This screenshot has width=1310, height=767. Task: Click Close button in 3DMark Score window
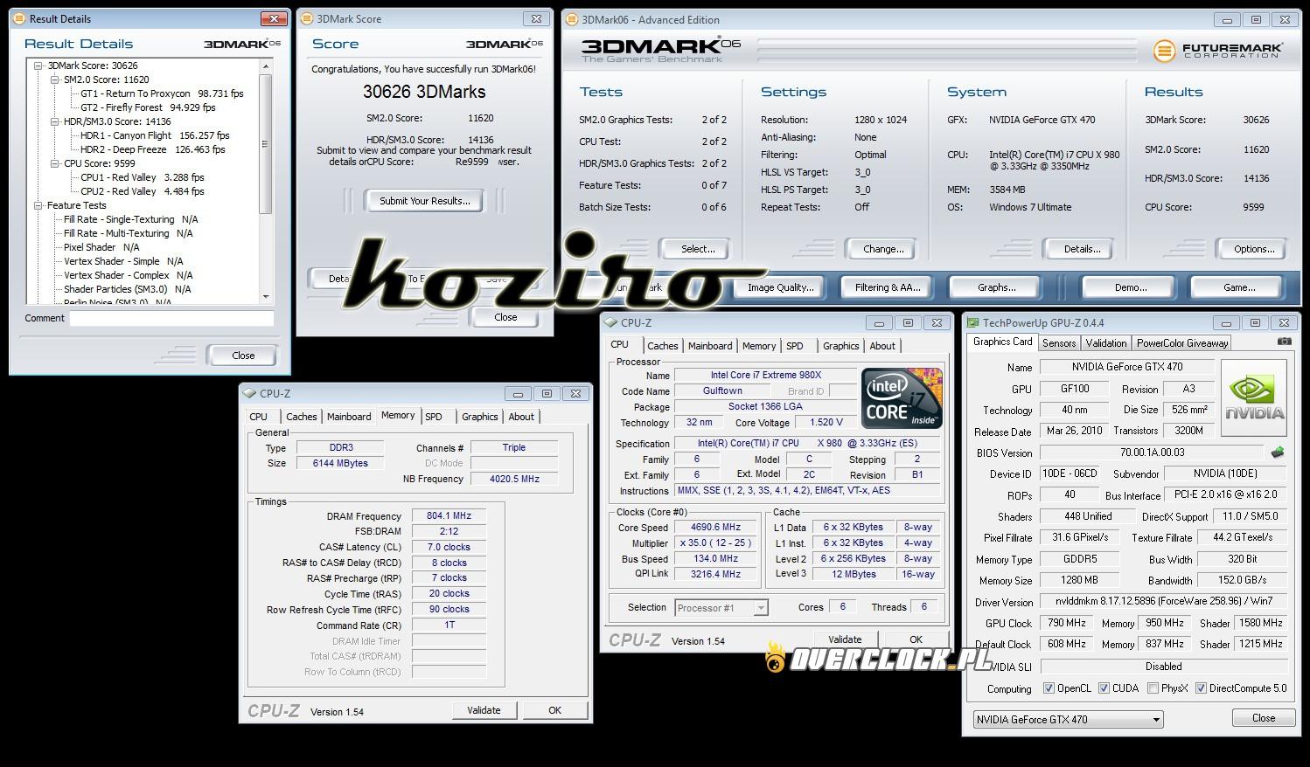[505, 317]
